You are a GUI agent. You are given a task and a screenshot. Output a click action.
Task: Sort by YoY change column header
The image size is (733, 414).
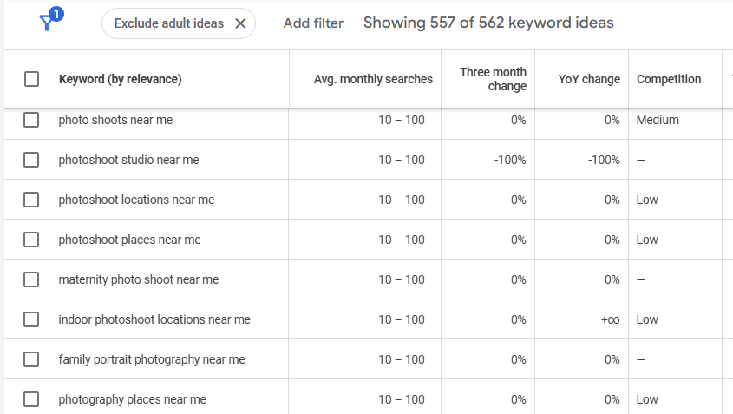(x=589, y=79)
